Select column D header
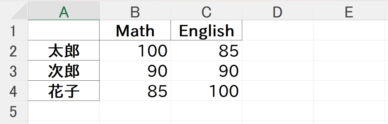This screenshot has height=124, width=388. click(x=278, y=12)
